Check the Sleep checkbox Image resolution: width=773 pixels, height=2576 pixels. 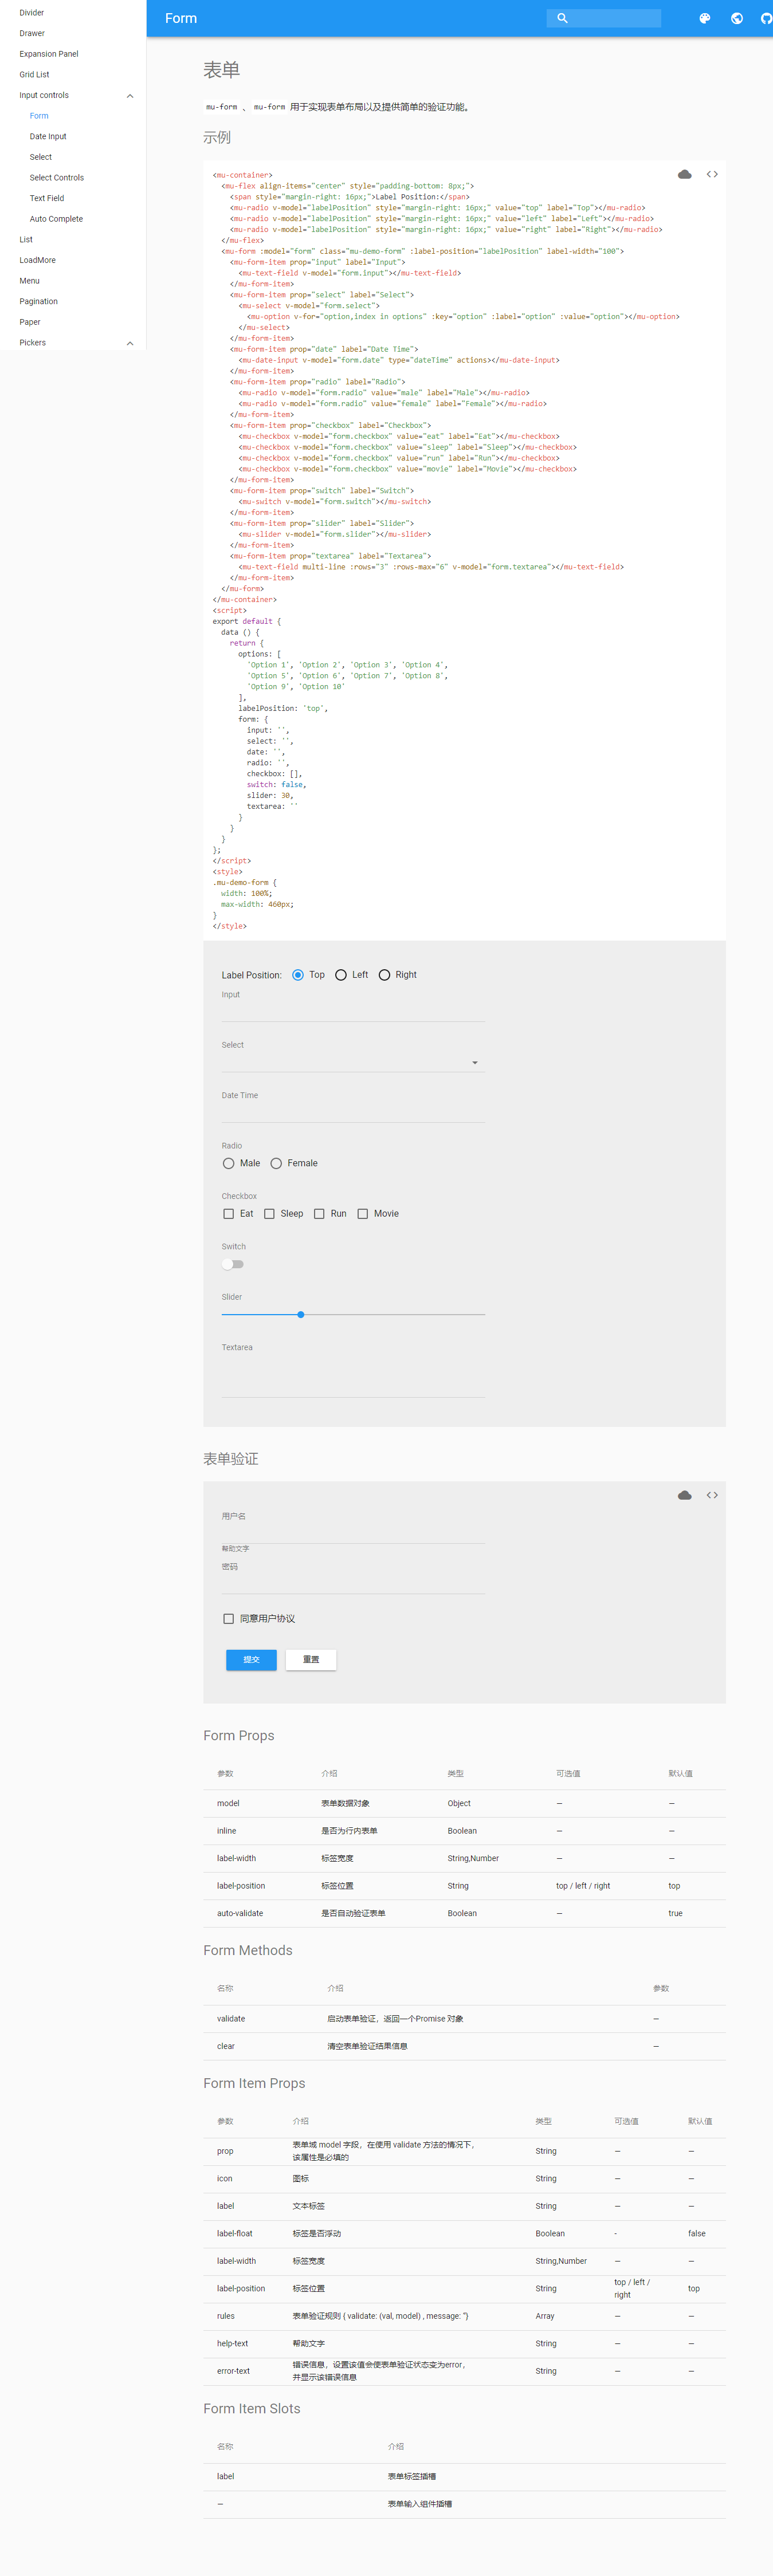tap(269, 1214)
